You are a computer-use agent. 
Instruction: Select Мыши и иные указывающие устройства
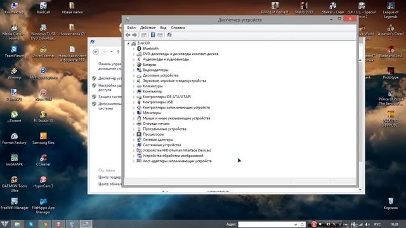point(176,118)
